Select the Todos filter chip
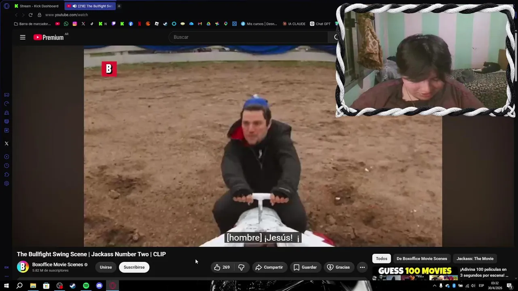 (x=382, y=259)
